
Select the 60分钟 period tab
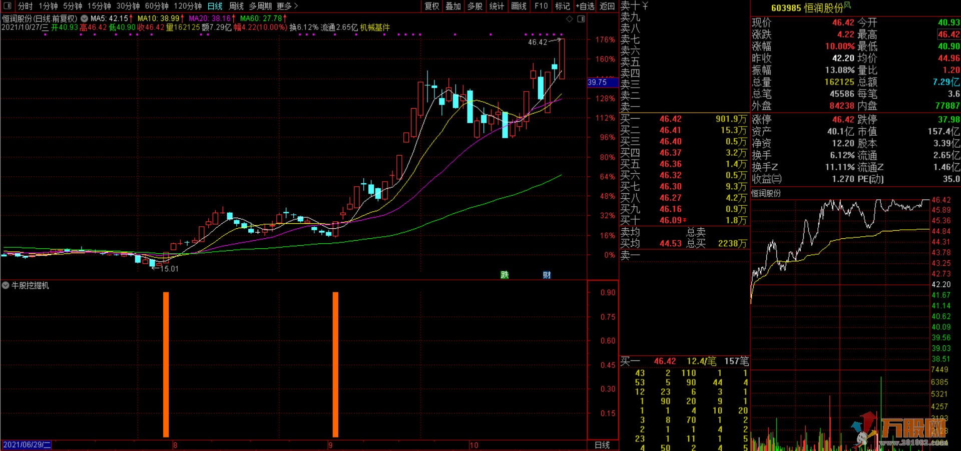coord(157,6)
